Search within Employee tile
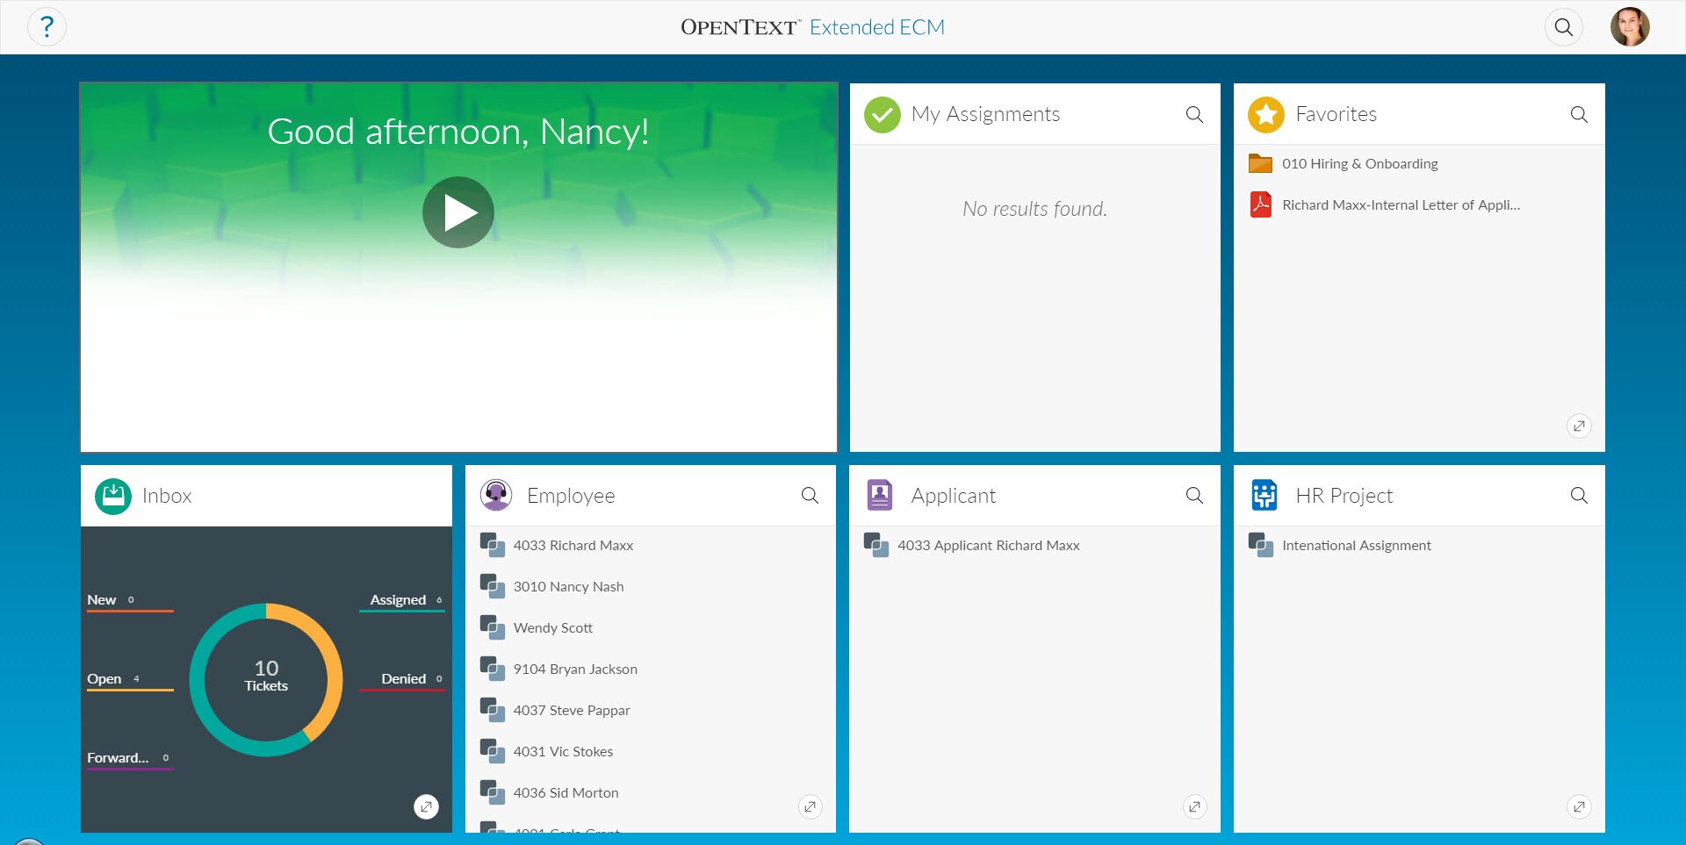Image resolution: width=1686 pixels, height=845 pixels. [810, 496]
